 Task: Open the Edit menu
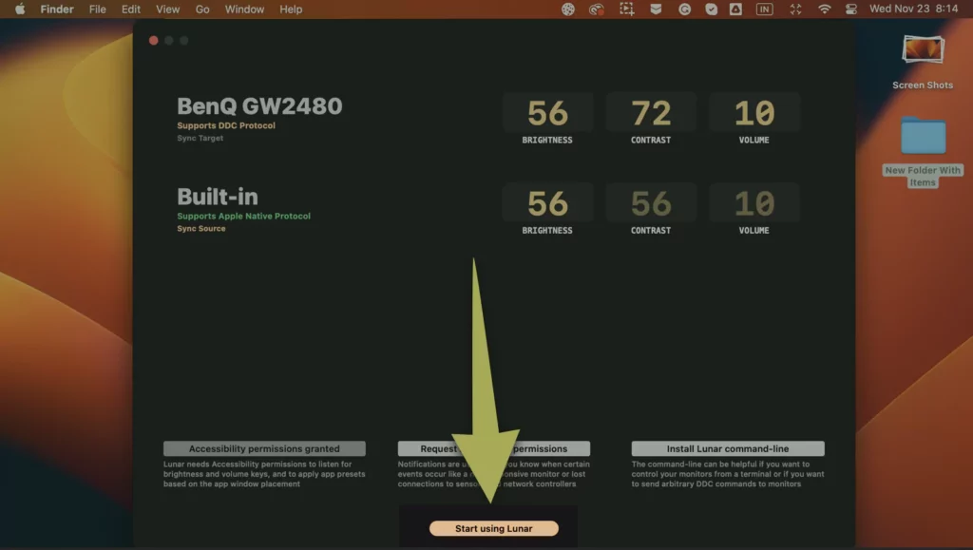(131, 9)
